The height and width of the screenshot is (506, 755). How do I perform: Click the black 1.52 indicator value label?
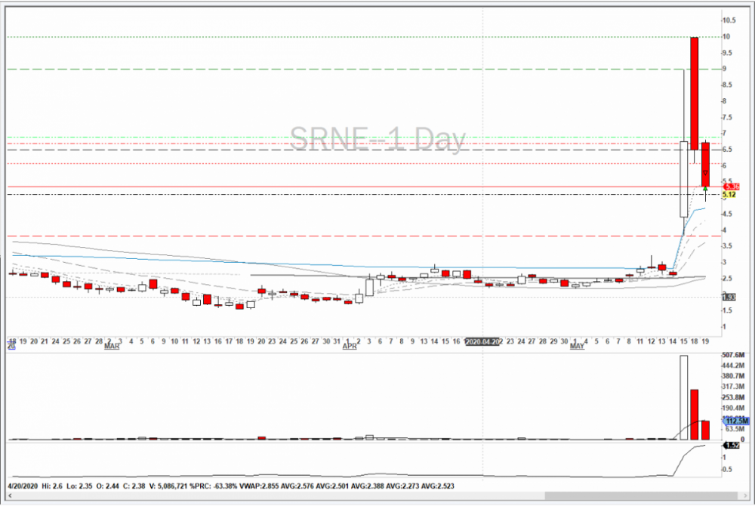(x=729, y=446)
